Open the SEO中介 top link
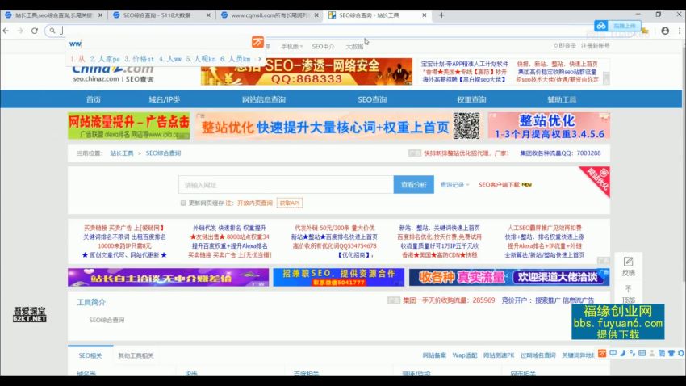The width and height of the screenshot is (686, 386). tap(323, 46)
